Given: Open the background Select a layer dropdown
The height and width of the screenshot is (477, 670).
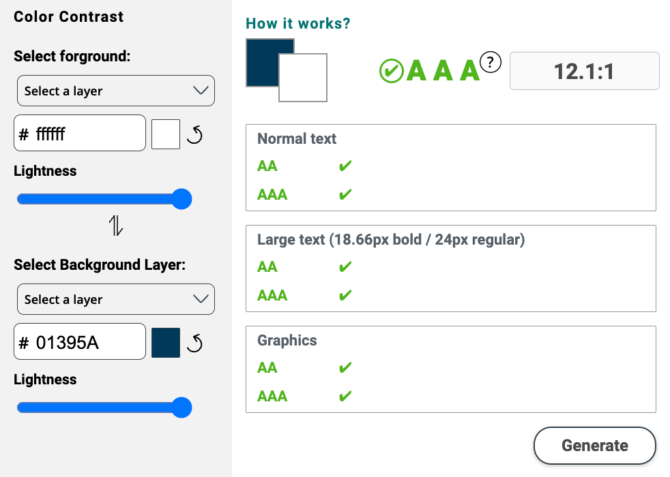Looking at the screenshot, I should pos(116,299).
